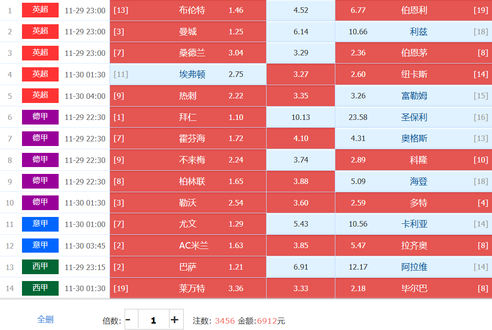492x330 pixels.
Task: Click the 西甲 badge on the 巴萨 row
Action: 40,267
